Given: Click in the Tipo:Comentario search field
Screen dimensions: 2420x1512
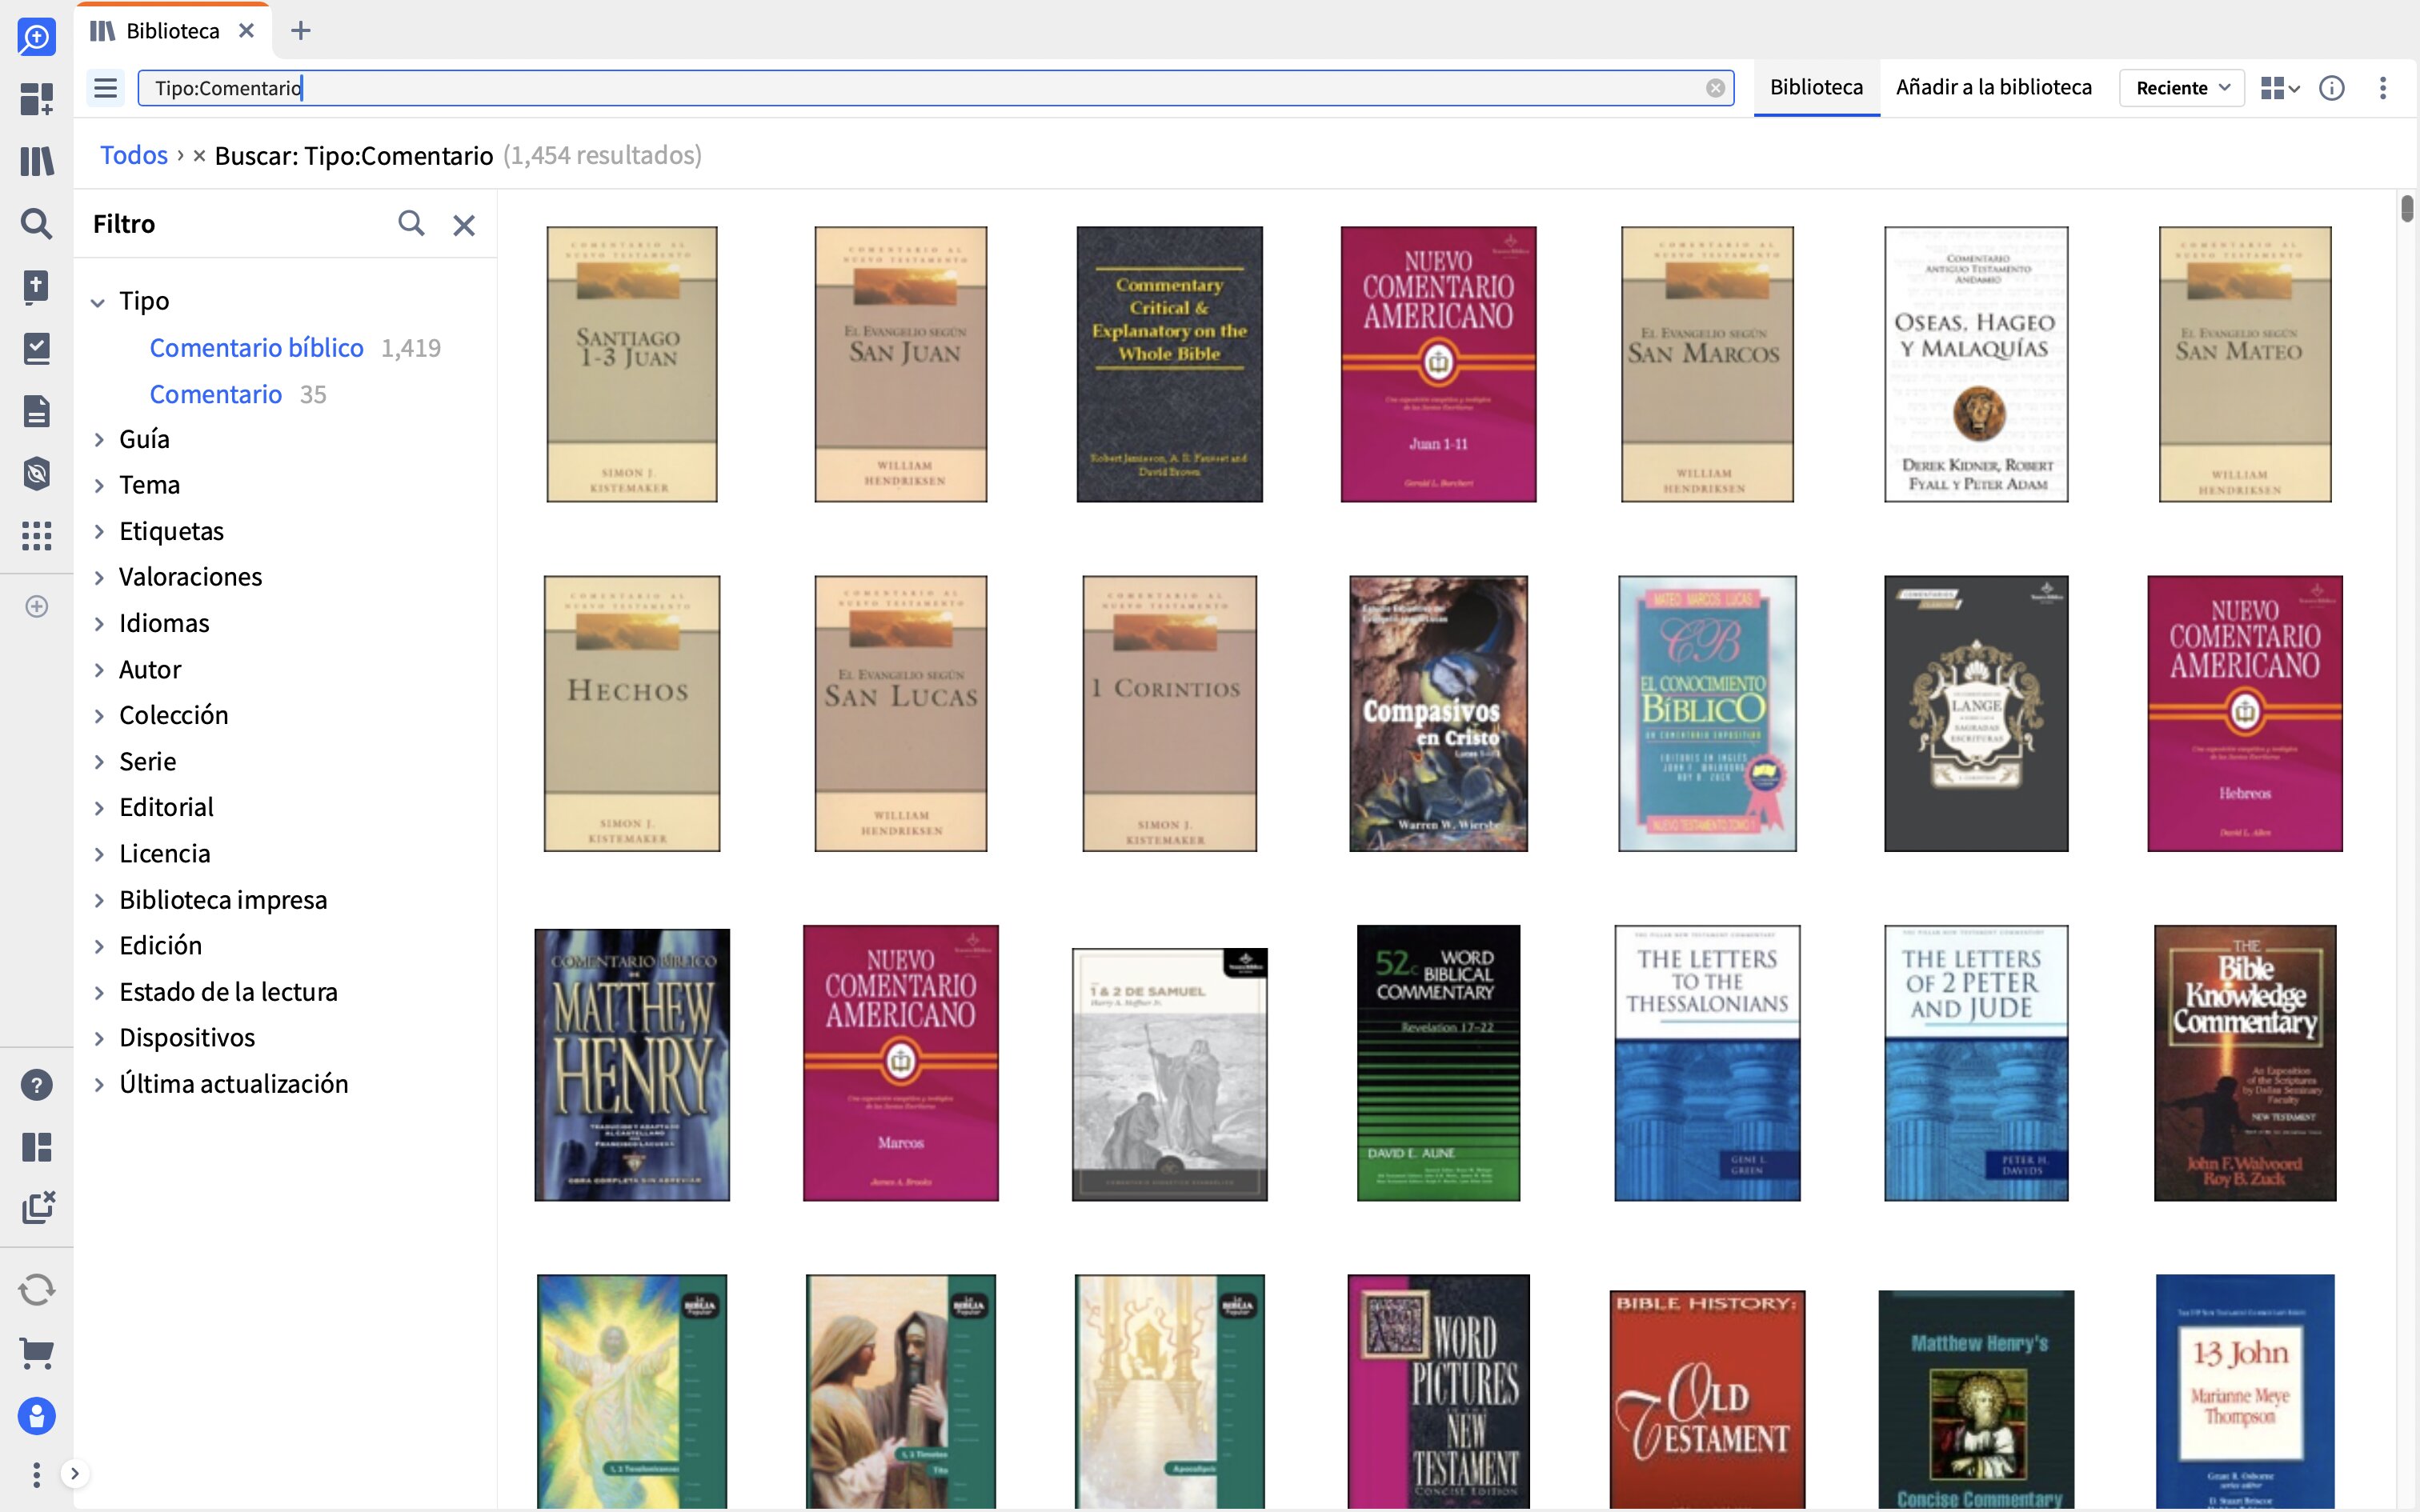Looking at the screenshot, I should (935, 88).
